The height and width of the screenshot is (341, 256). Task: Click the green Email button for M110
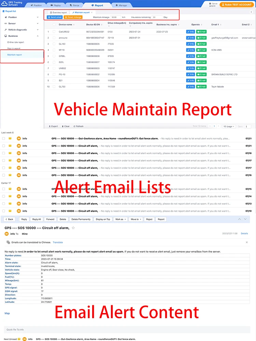(x=201, y=50)
